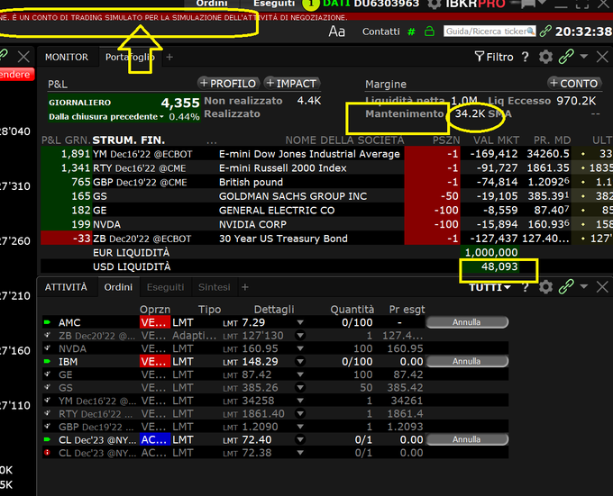Click the +CONTO button
Viewport: 613px width, 496px height.
574,83
